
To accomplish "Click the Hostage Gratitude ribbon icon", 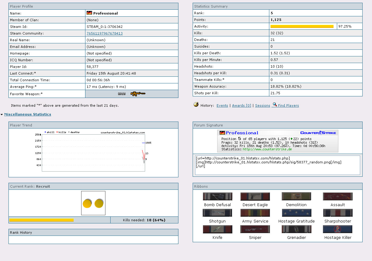I will (x=296, y=213).
